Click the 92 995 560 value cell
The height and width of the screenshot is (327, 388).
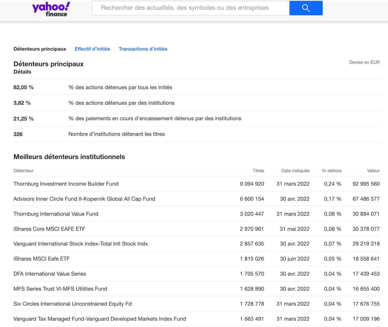point(366,184)
